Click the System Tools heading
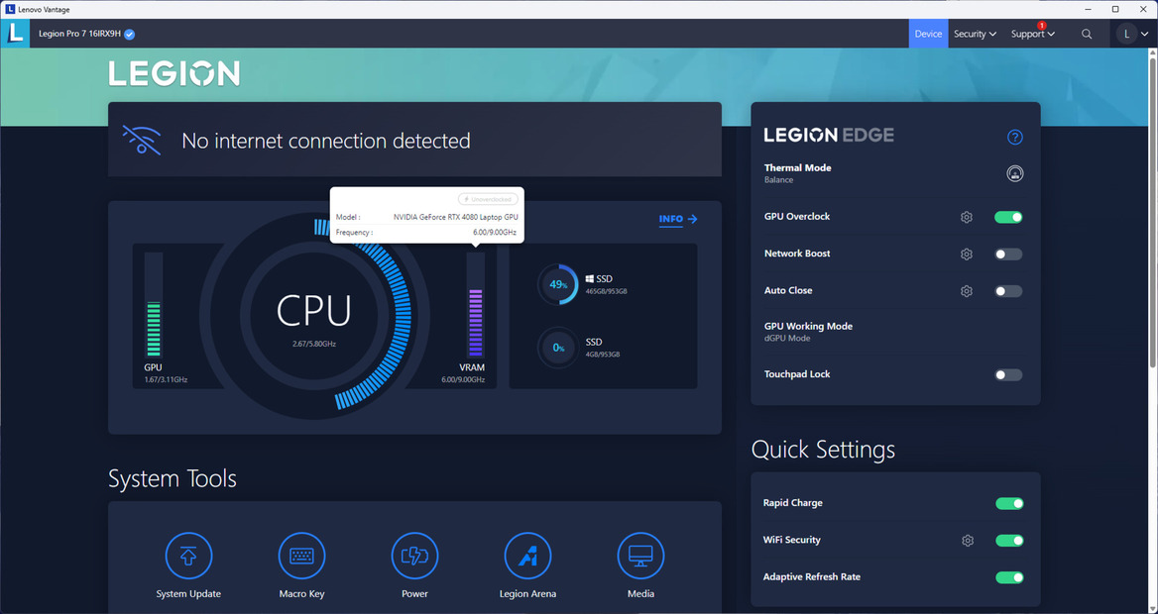Screen dimensions: 1158x614 [173, 479]
